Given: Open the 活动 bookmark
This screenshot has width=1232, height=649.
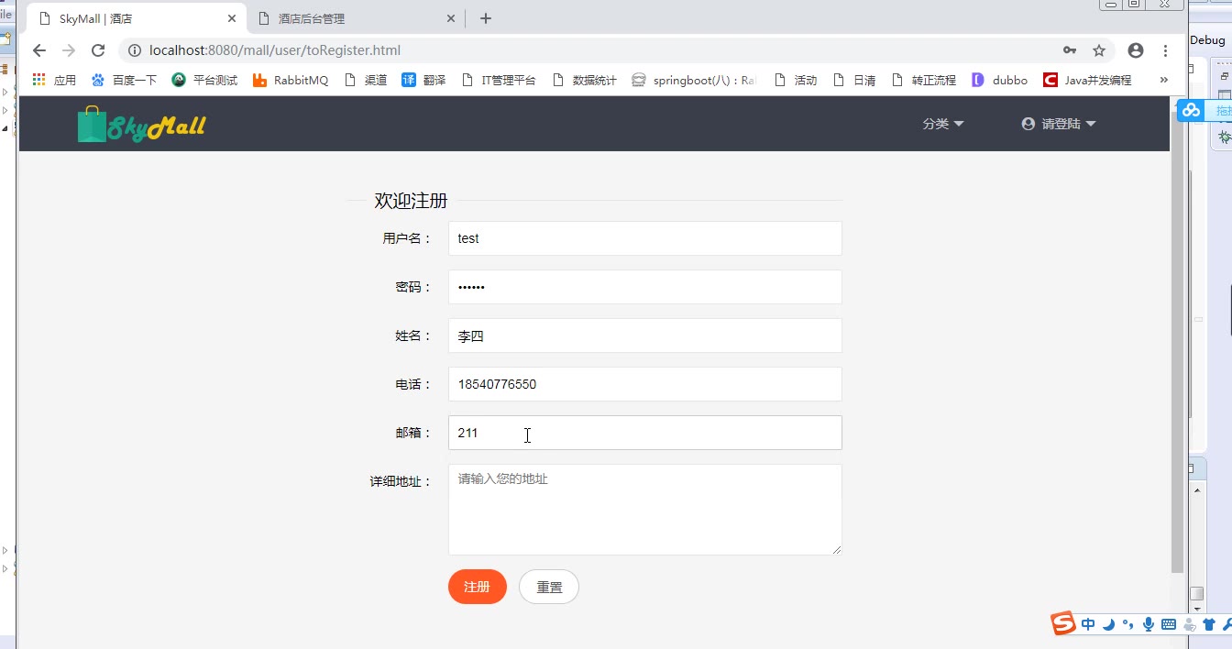Looking at the screenshot, I should pyautogui.click(x=795, y=80).
